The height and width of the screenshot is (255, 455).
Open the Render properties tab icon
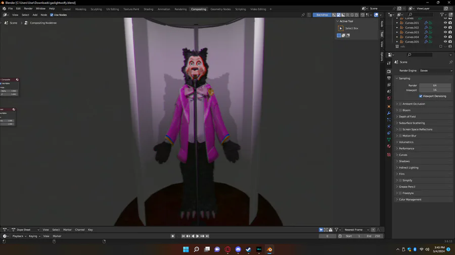[x=389, y=72]
